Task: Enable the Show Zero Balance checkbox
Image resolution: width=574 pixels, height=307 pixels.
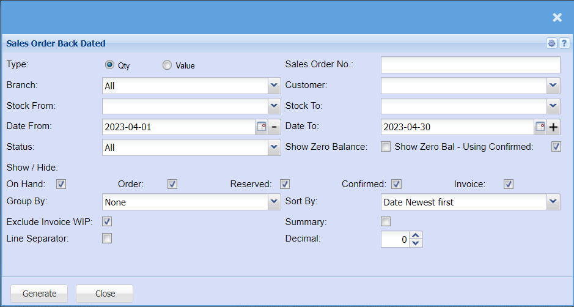Action: 386,147
